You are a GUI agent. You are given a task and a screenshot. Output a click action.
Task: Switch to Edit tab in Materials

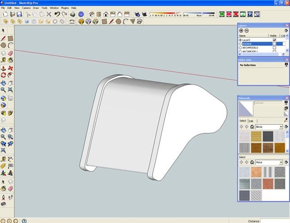coord(251,121)
